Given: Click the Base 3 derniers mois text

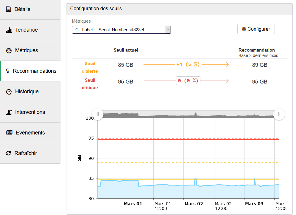Looking at the screenshot, I should pyautogui.click(x=258, y=55).
